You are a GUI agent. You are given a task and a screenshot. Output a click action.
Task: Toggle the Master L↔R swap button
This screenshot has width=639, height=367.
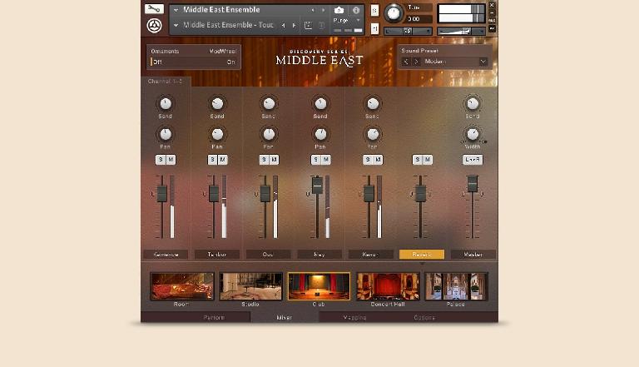pos(473,160)
